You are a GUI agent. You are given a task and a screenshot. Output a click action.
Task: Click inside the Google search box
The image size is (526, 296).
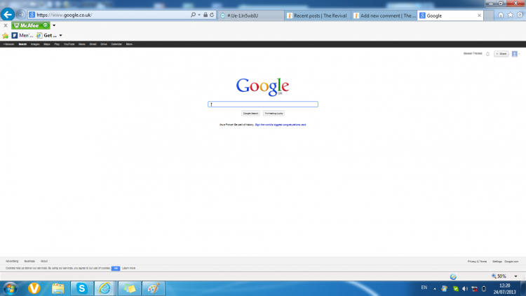pyautogui.click(x=263, y=105)
